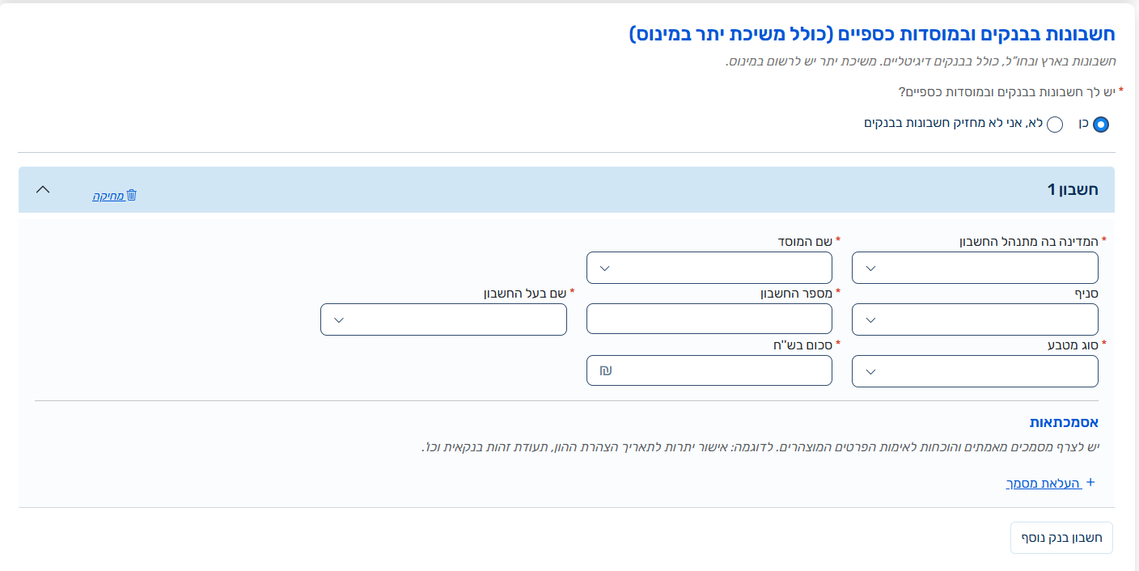Open the סוג מטבע dropdown

pos(975,371)
